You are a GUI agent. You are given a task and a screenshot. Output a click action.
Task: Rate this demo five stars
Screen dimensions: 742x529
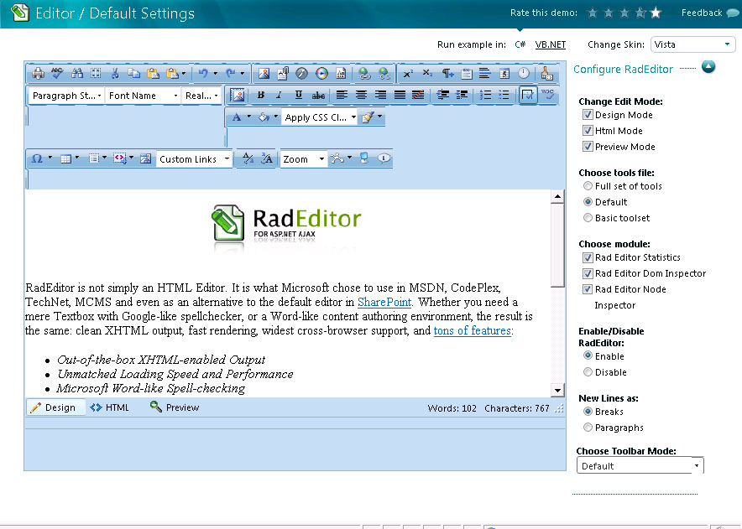pyautogui.click(x=656, y=13)
